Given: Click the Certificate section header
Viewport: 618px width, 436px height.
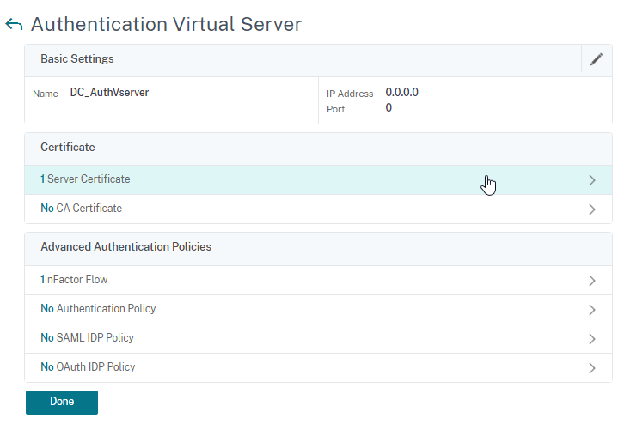Looking at the screenshot, I should tap(68, 148).
